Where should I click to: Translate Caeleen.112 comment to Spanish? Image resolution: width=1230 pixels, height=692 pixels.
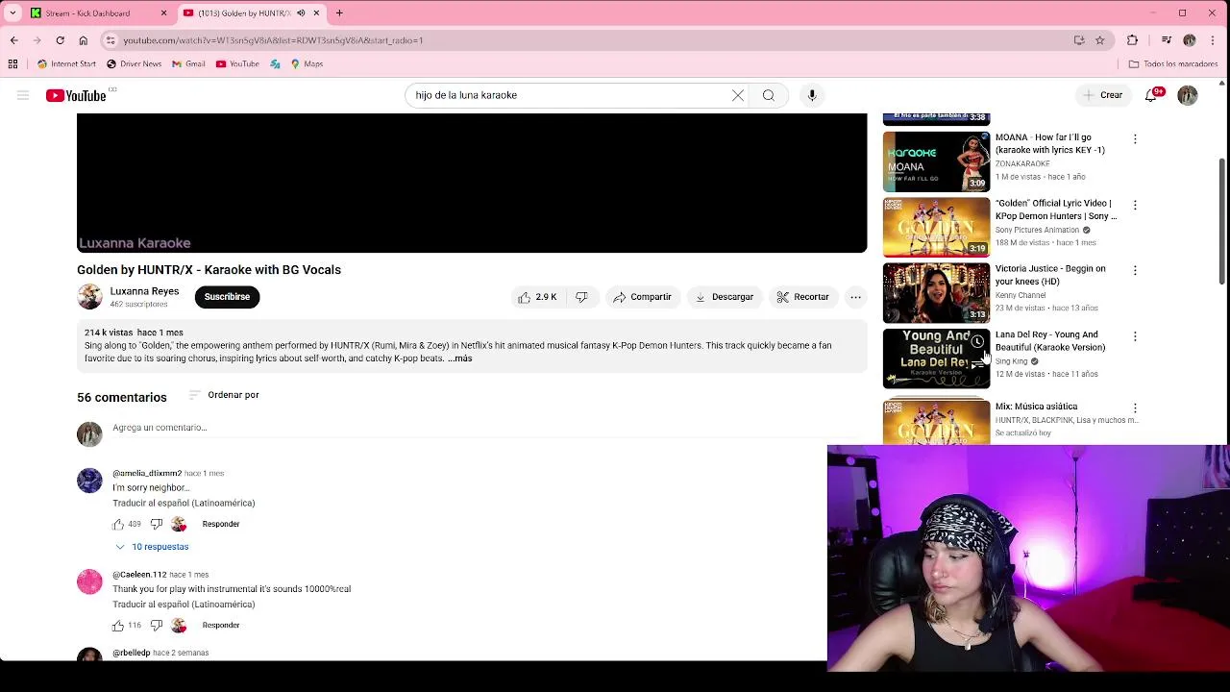coord(184,605)
